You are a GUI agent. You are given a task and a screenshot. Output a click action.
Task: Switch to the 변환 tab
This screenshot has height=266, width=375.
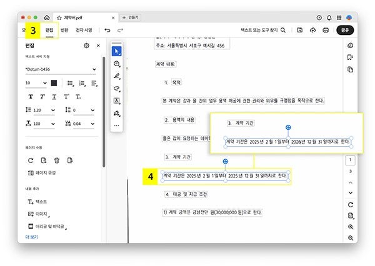pyautogui.click(x=64, y=30)
